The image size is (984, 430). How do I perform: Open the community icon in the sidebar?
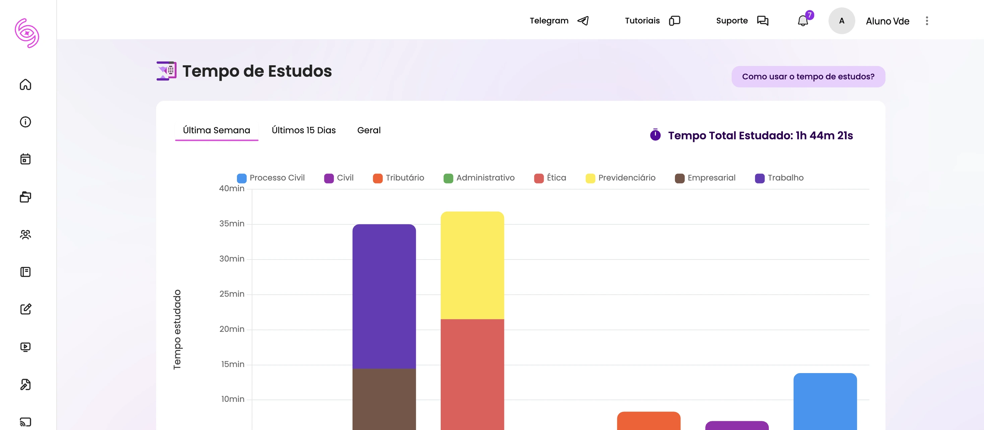tap(25, 234)
